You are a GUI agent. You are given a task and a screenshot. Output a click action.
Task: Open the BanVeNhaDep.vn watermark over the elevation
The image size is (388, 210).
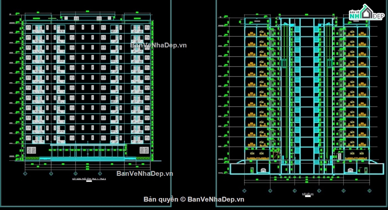[x=158, y=45]
